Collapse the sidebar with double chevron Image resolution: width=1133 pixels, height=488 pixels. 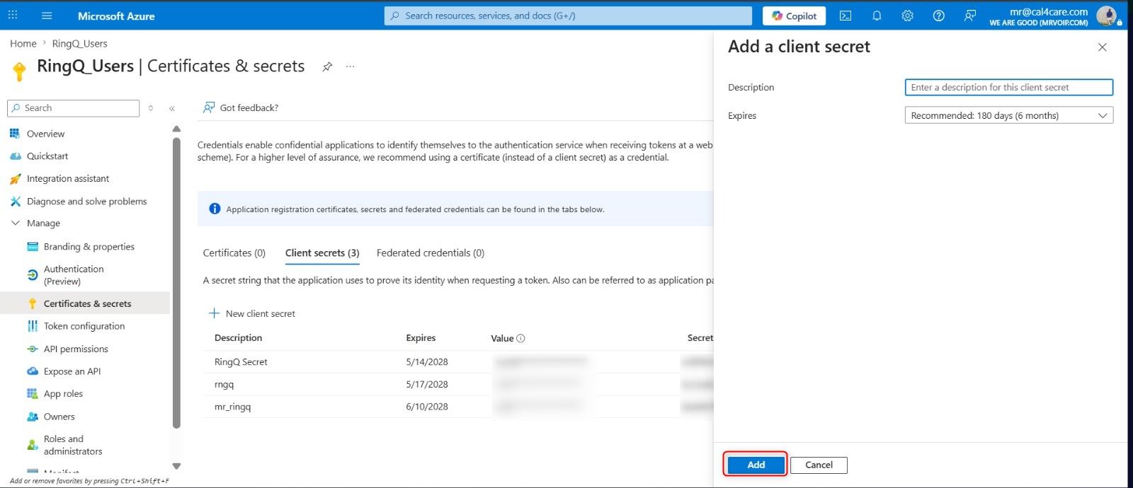point(172,108)
